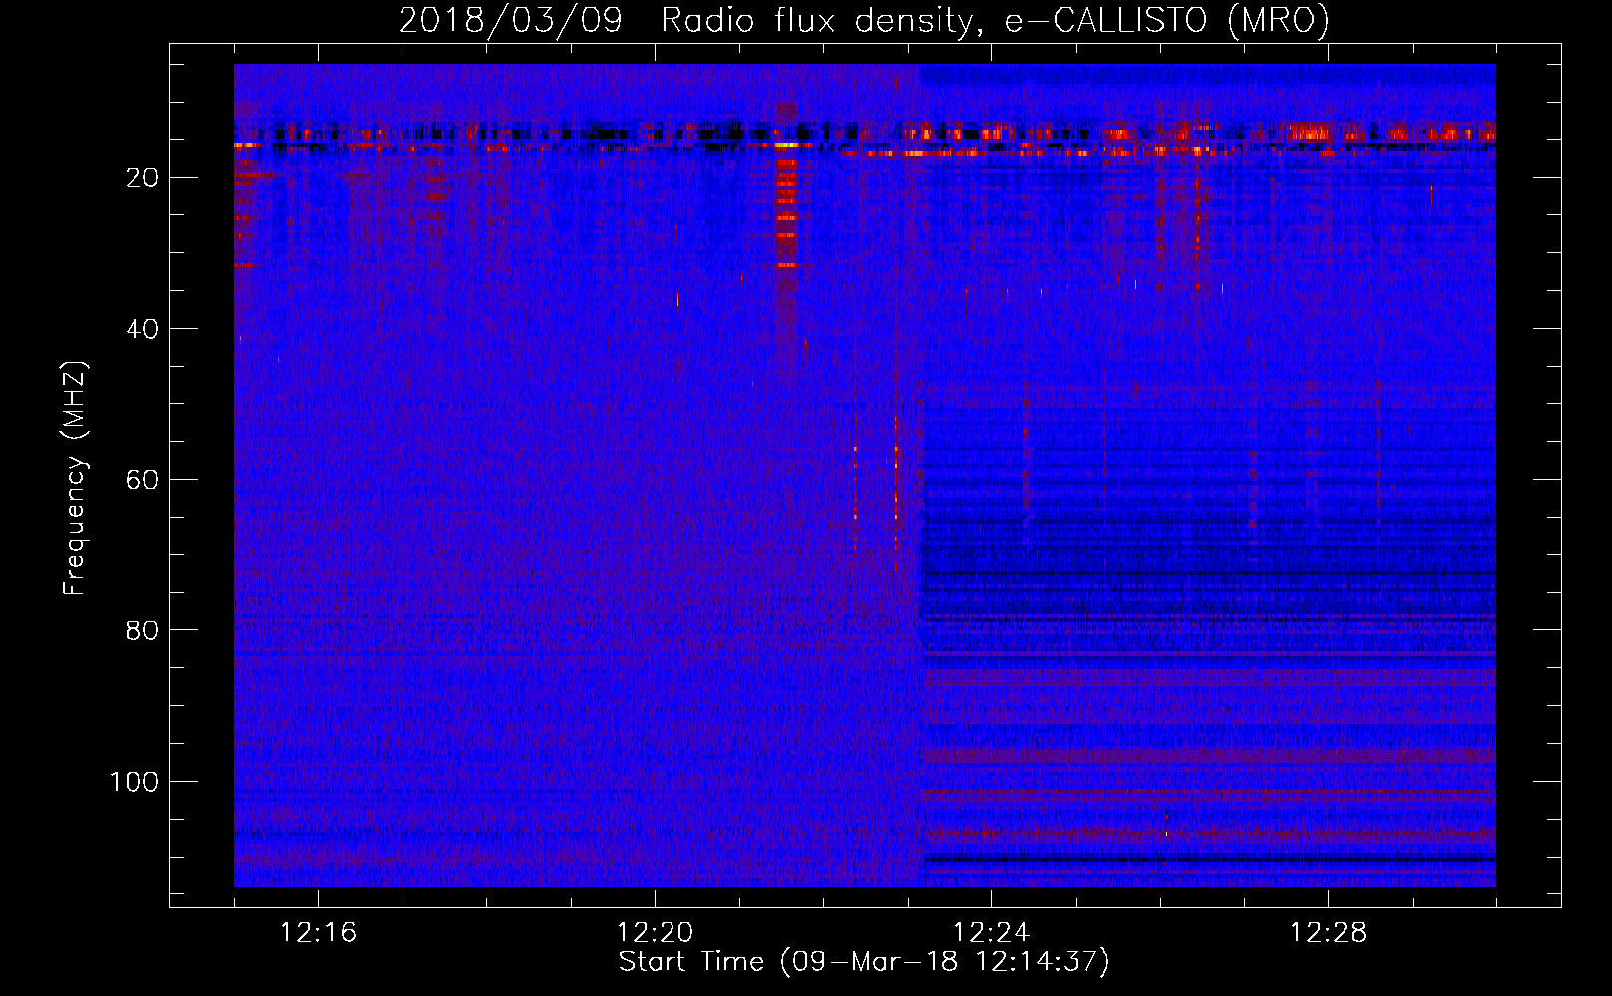Viewport: 1612px width, 996px height.
Task: Click the 'Frequency (MHZ)' axis label
Action: pyautogui.click(x=75, y=478)
